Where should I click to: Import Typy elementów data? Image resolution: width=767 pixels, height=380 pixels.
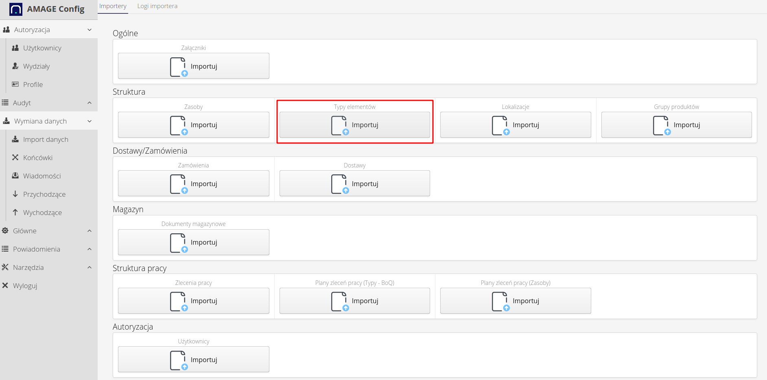pyautogui.click(x=354, y=125)
